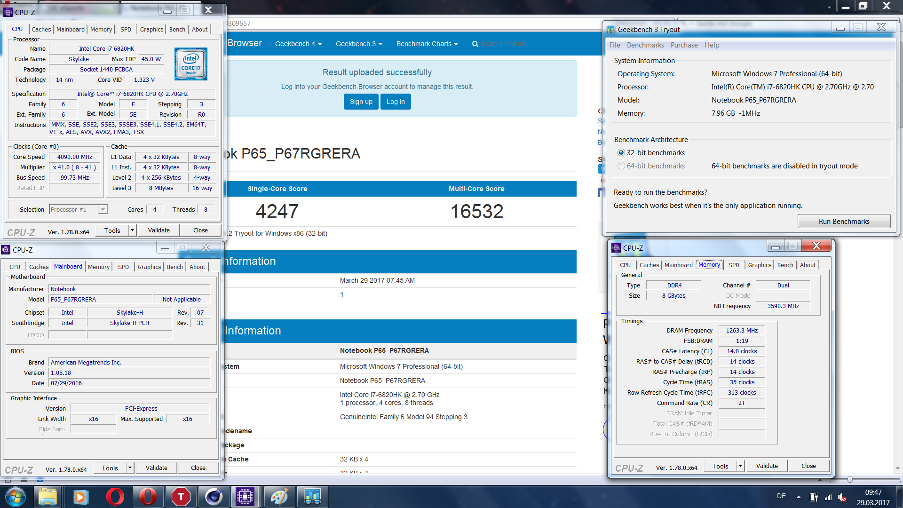Viewport: 903px width, 508px height.
Task: Open the Windows Start menu orb
Action: coord(15,497)
